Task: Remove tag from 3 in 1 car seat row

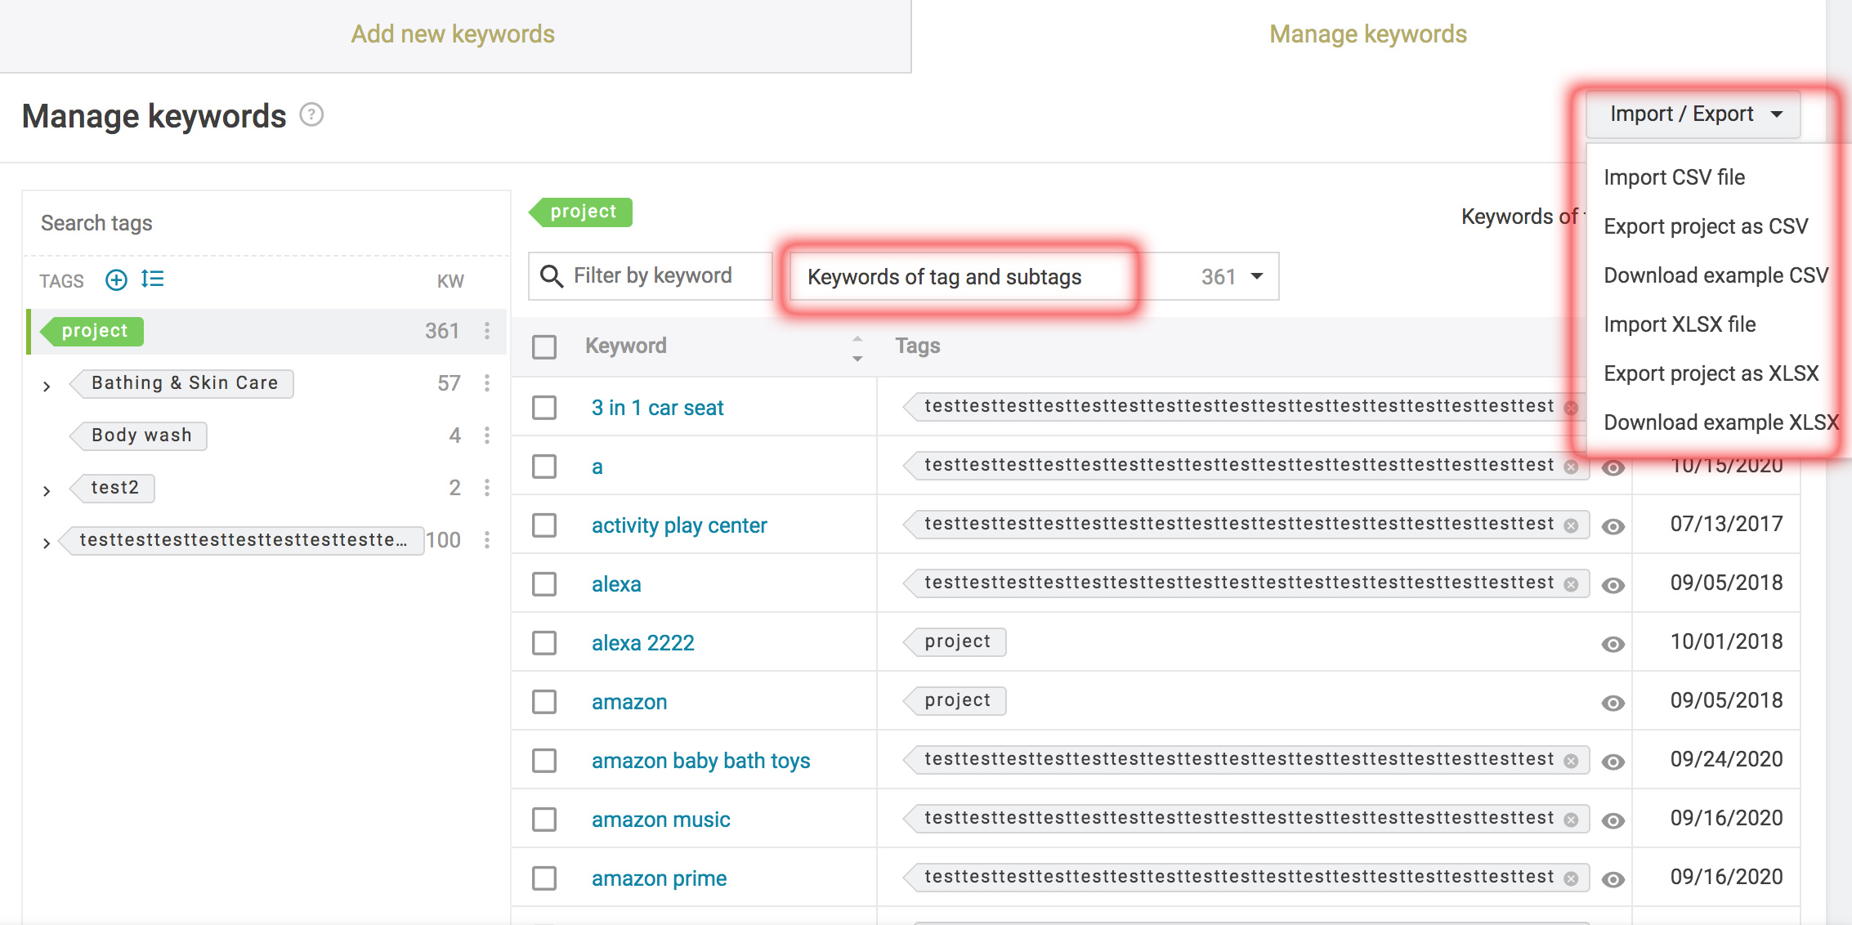Action: click(x=1571, y=408)
